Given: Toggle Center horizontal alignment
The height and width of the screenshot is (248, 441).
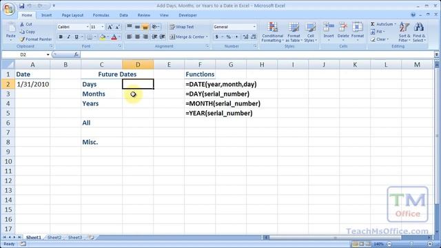Looking at the screenshot, I should [137, 37].
